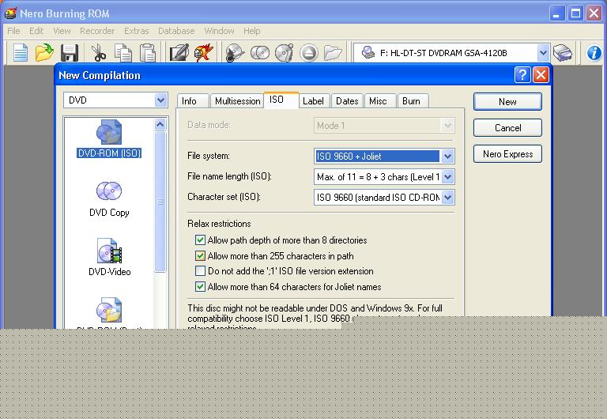Open compilation with the folder icon
This screenshot has width=607, height=419.
(x=44, y=53)
